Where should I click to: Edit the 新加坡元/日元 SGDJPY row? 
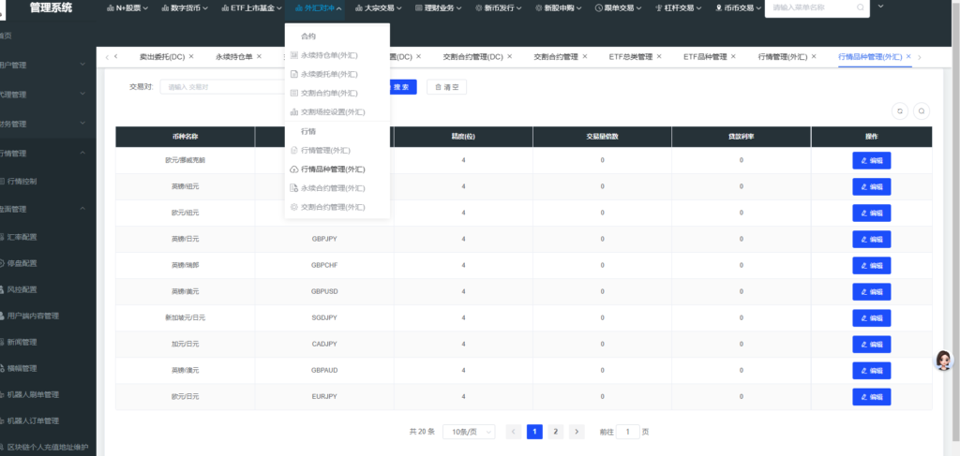pyautogui.click(x=871, y=317)
